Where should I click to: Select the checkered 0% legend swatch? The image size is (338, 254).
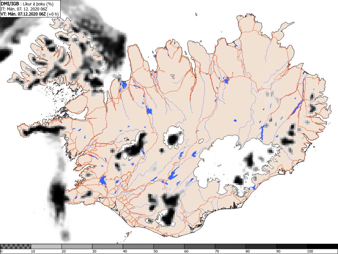tap(16, 247)
